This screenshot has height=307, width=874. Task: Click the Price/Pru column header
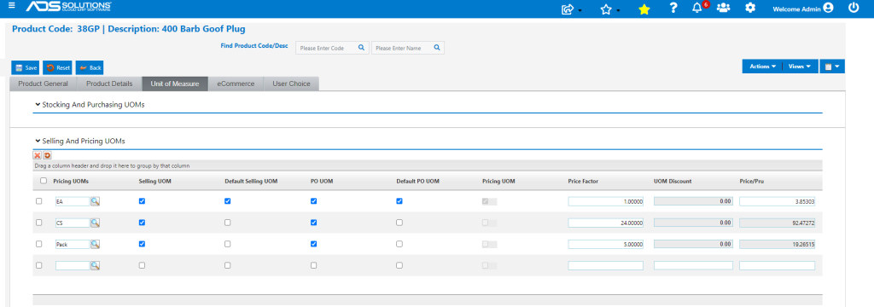pyautogui.click(x=751, y=181)
